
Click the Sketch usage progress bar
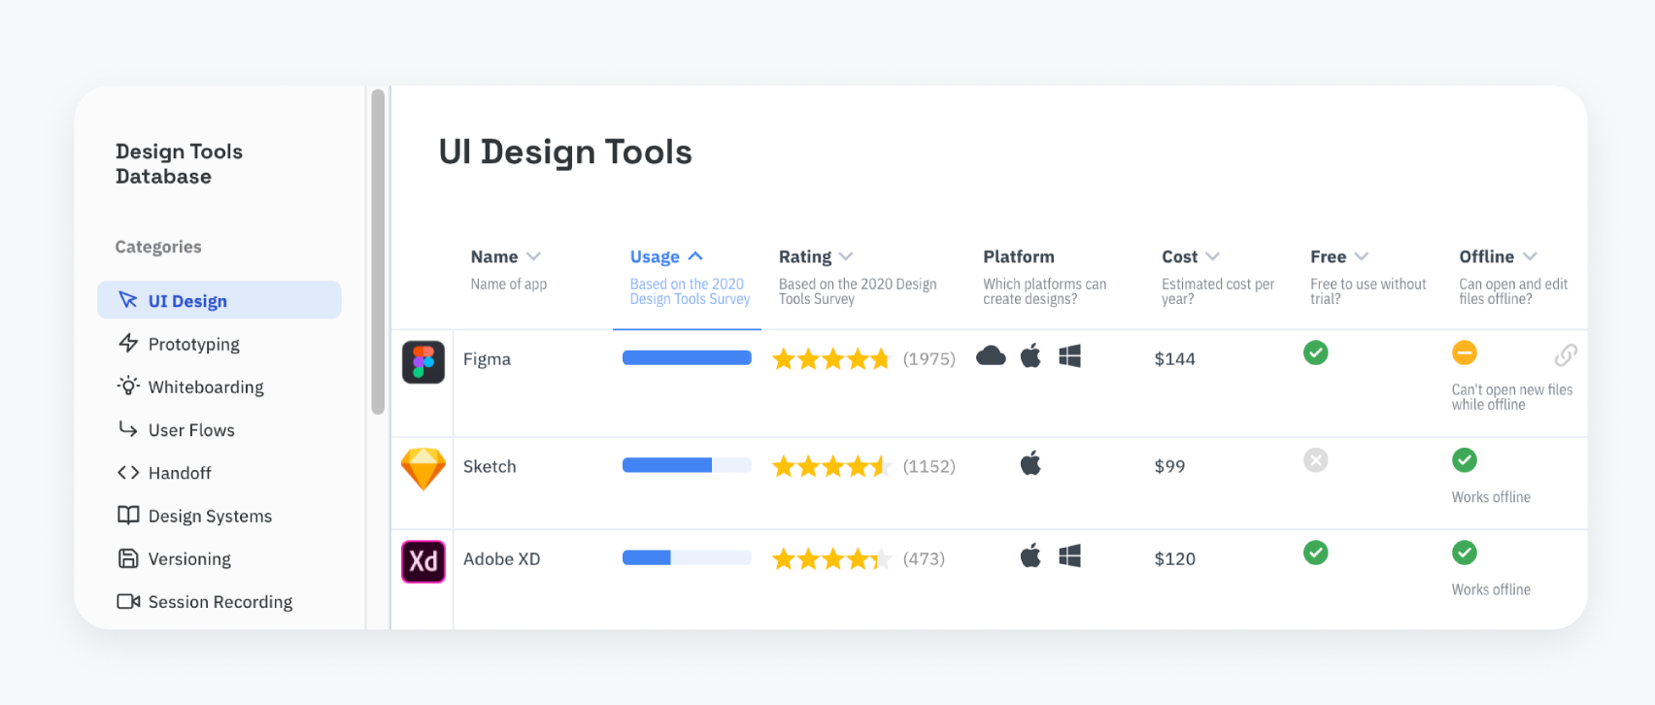click(687, 465)
